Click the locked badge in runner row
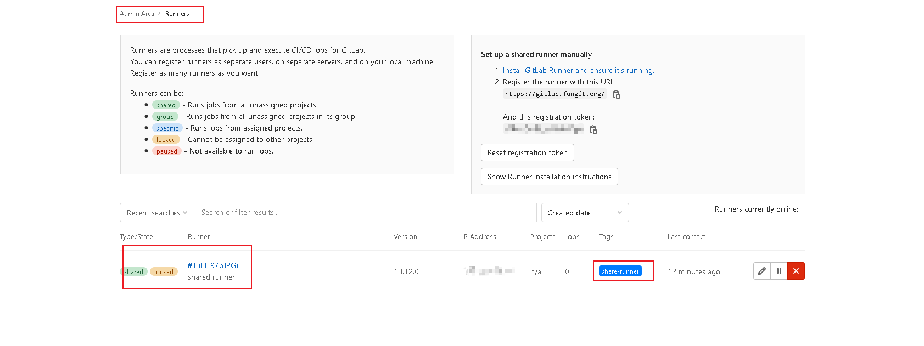The width and height of the screenshot is (924, 346). 164,272
